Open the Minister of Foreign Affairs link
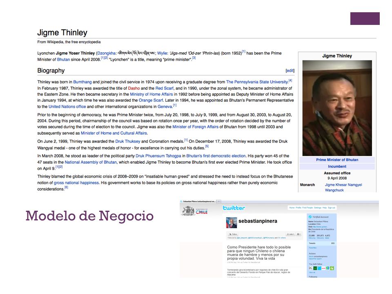This screenshot has height=294, width=392. click(x=195, y=127)
